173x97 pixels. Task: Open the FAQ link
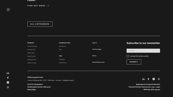[x=60, y=50]
